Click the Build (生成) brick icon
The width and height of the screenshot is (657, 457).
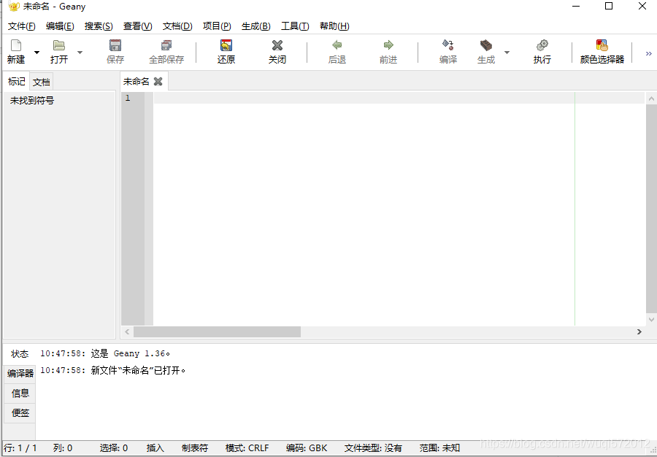click(486, 45)
